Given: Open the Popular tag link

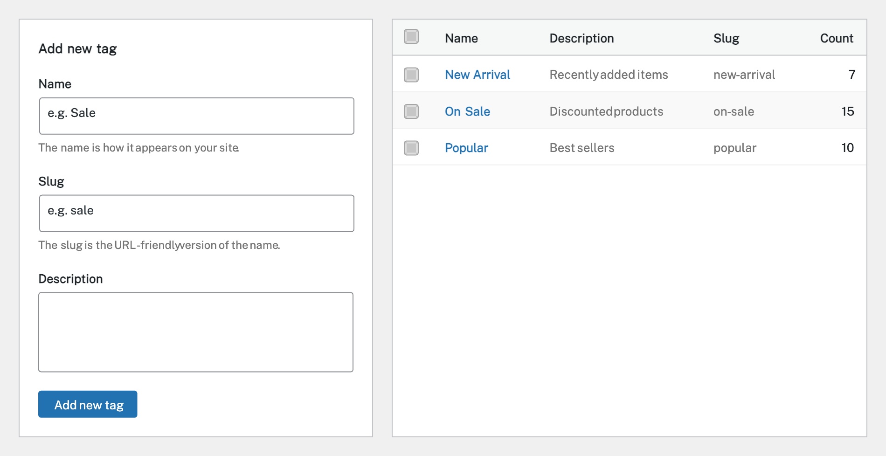Looking at the screenshot, I should coord(466,148).
